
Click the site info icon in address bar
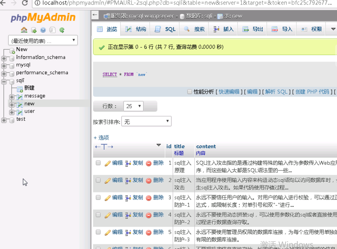38,3
